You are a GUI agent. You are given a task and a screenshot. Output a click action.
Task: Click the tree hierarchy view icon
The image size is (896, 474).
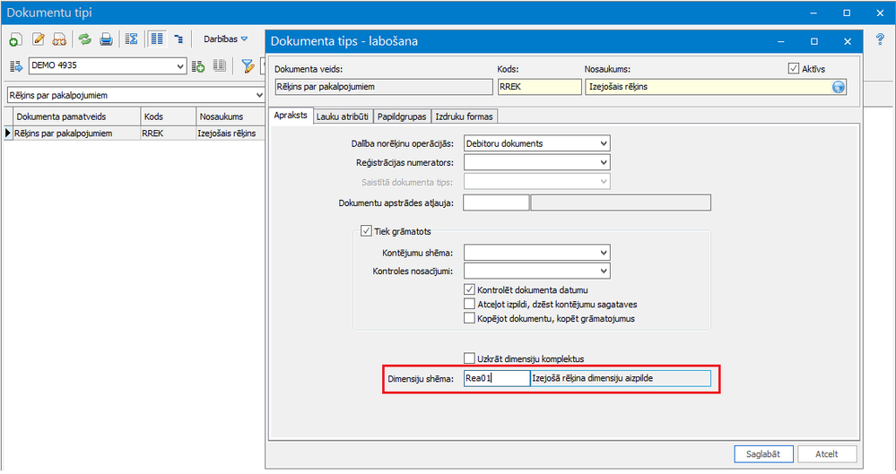[x=178, y=39]
